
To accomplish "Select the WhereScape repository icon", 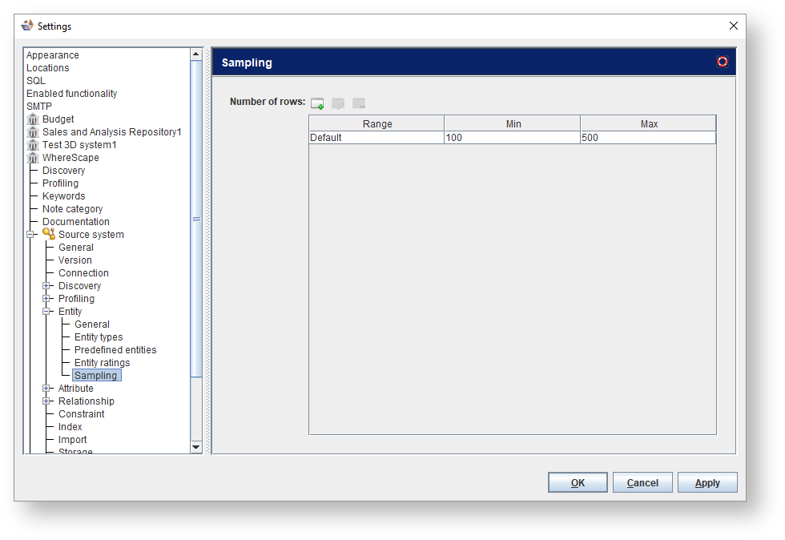I will (x=33, y=158).
